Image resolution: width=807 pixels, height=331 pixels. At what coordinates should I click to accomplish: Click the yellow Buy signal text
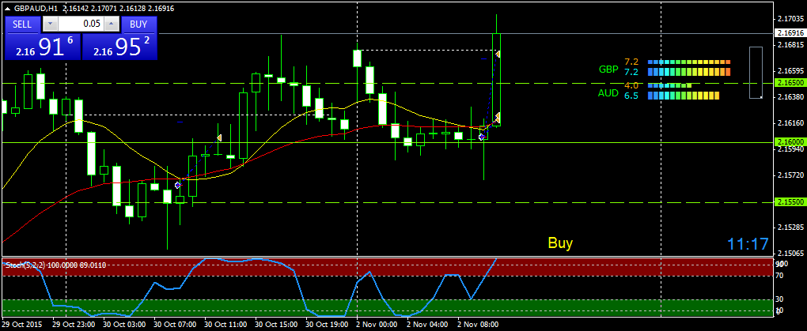point(560,243)
